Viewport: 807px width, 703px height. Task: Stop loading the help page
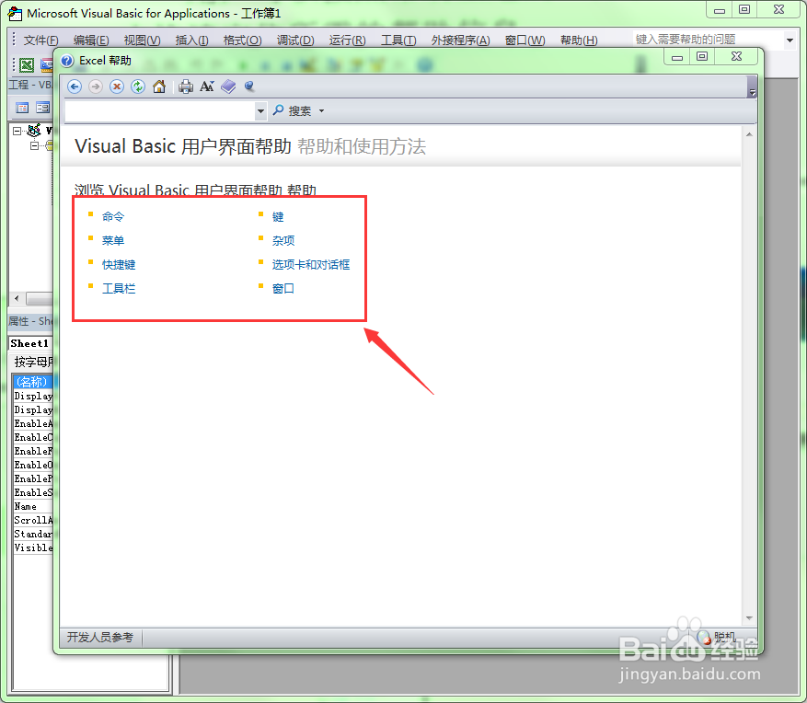point(117,86)
